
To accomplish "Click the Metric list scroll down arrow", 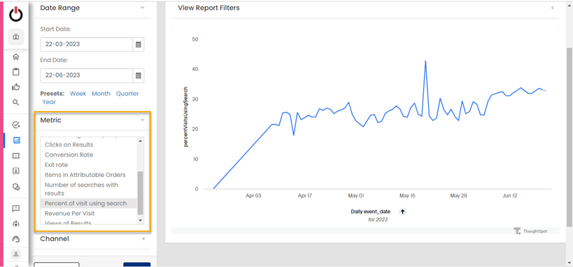I will point(141,220).
